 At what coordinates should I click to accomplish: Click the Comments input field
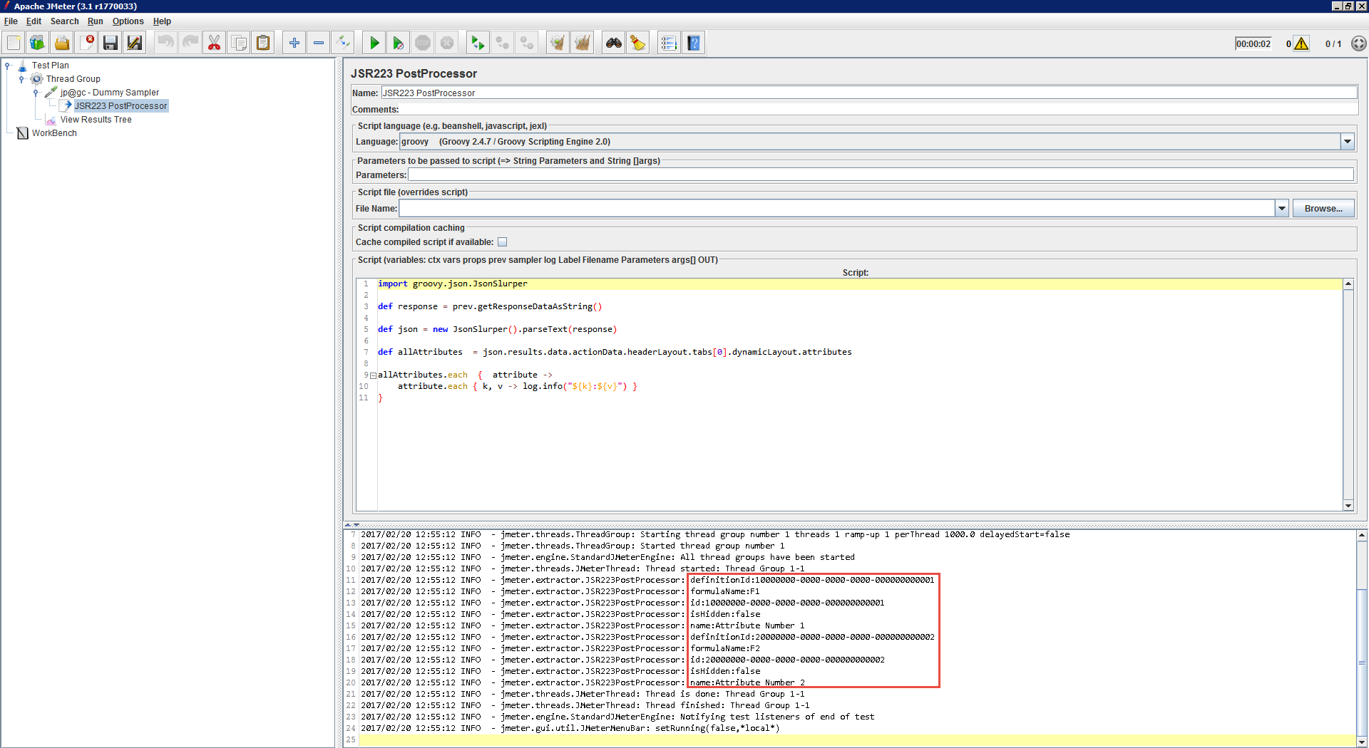click(878, 109)
